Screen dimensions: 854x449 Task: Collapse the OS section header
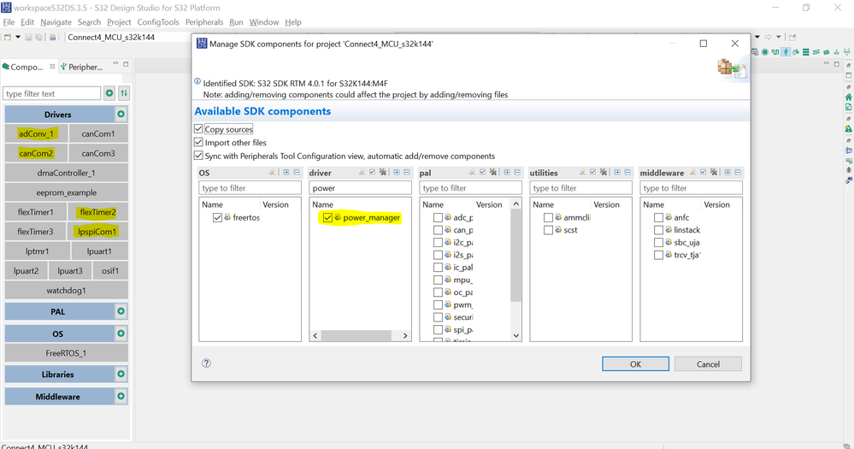58,334
